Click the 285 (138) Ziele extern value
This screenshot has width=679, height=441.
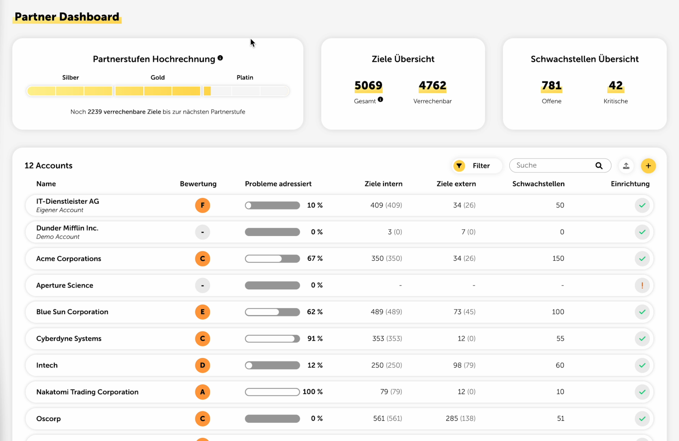pos(460,418)
